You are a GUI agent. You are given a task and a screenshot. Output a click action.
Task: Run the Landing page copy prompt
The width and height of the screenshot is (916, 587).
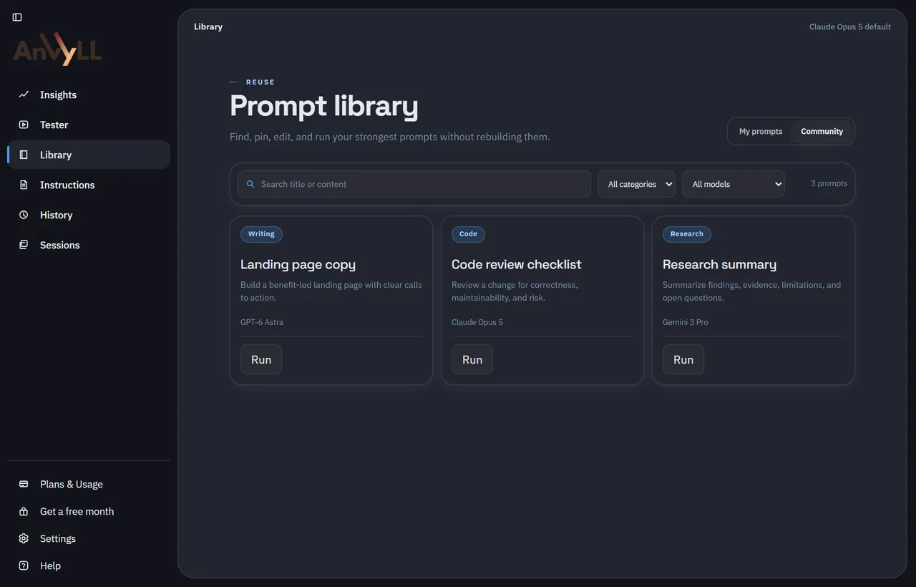(x=261, y=359)
